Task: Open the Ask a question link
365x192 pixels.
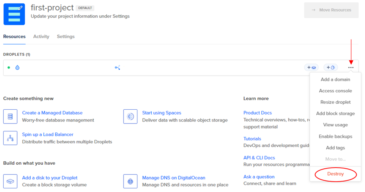Action: 259,177
